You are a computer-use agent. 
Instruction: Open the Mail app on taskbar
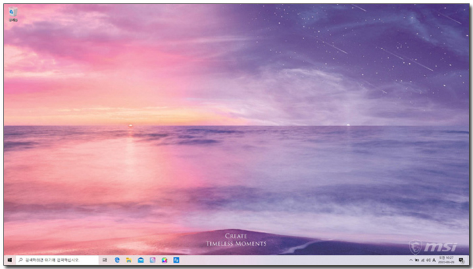tap(141, 260)
